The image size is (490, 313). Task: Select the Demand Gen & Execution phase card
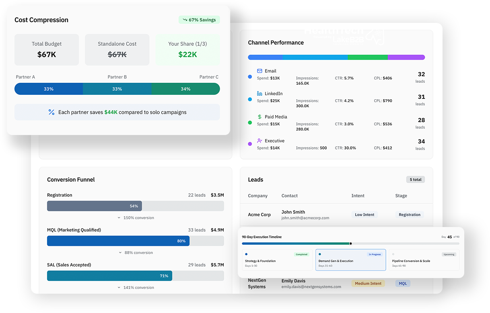[x=350, y=260]
